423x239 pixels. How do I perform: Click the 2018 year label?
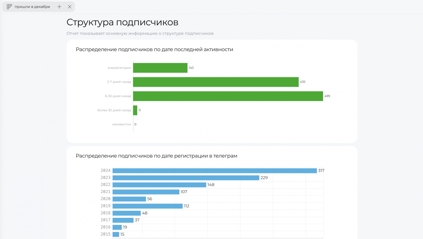(x=105, y=213)
